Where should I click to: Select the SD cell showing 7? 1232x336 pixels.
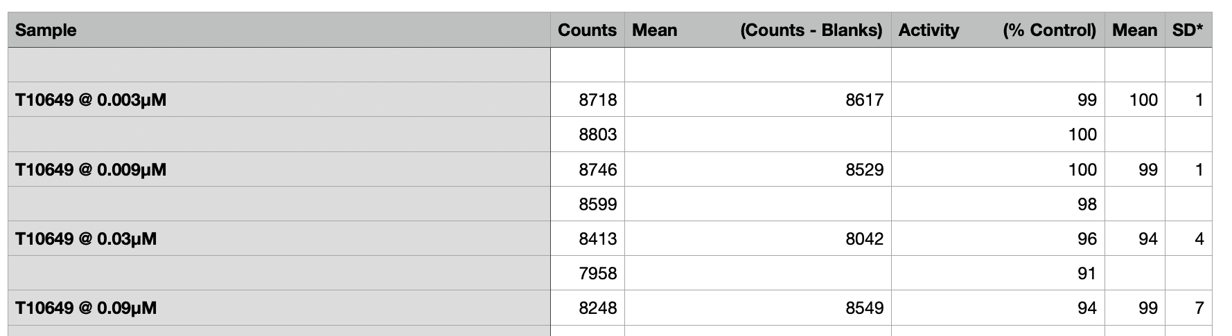tap(1188, 308)
